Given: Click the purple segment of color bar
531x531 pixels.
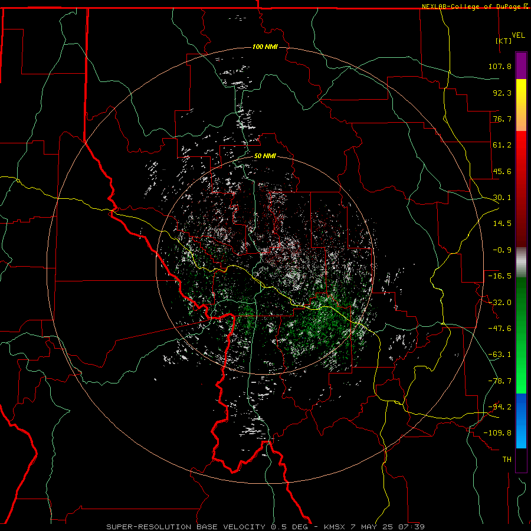Looking at the screenshot, I should pos(521,65).
